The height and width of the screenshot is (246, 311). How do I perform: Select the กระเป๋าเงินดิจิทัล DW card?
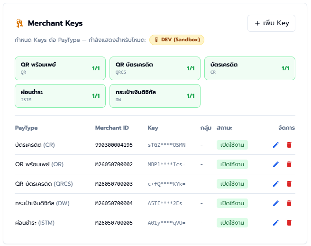coord(155,96)
